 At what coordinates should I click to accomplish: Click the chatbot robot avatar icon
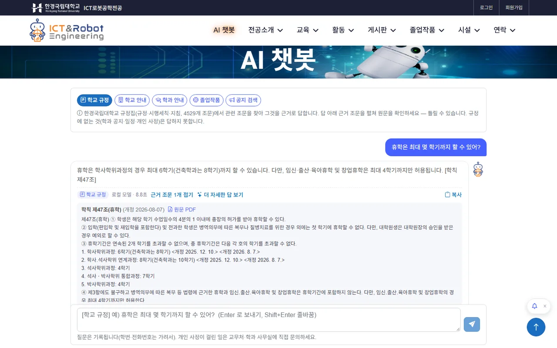click(x=478, y=169)
